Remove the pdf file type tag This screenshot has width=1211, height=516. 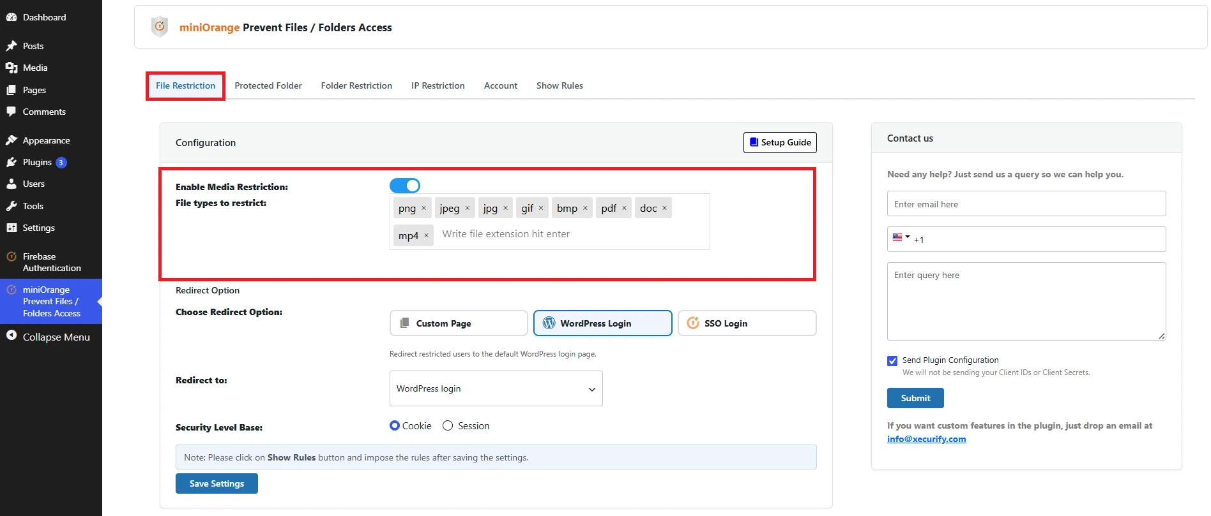(x=624, y=208)
